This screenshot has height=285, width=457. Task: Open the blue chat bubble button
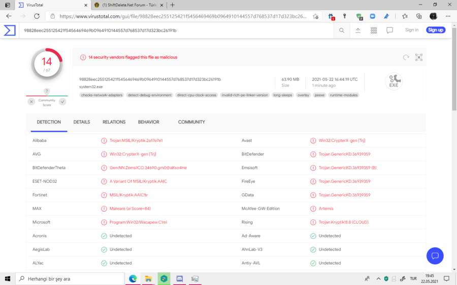435,256
